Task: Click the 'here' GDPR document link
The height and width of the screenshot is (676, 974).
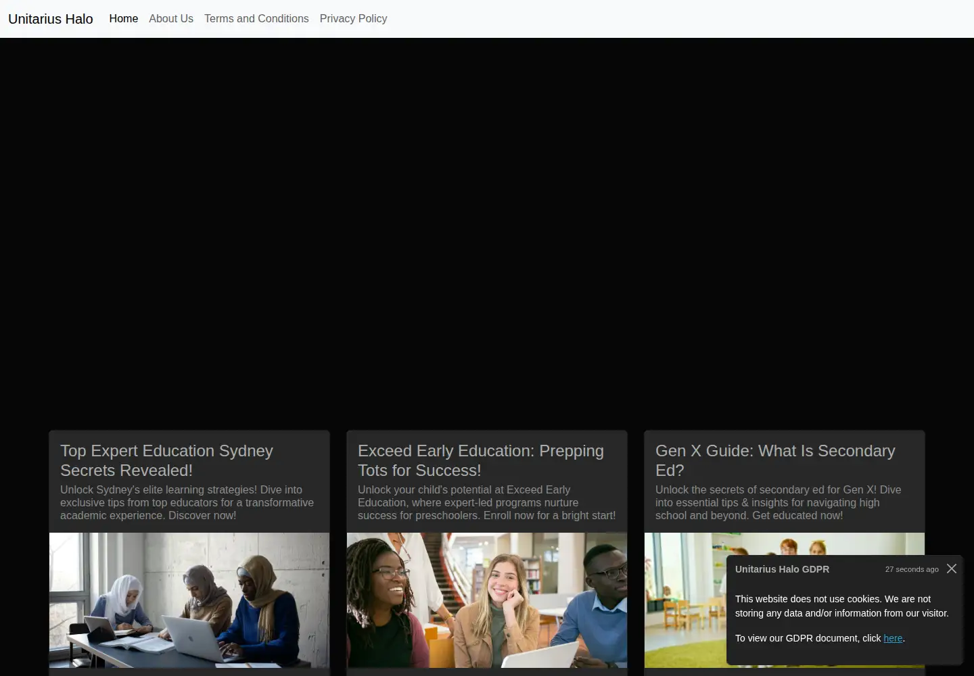Action: pyautogui.click(x=893, y=638)
